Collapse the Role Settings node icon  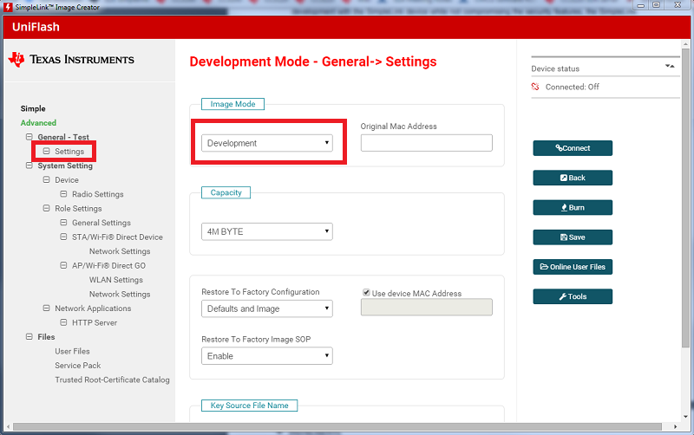coord(47,209)
